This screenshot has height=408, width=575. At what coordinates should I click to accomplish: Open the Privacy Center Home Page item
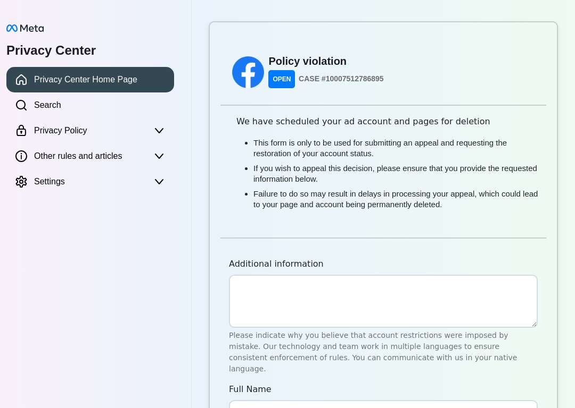90,79
